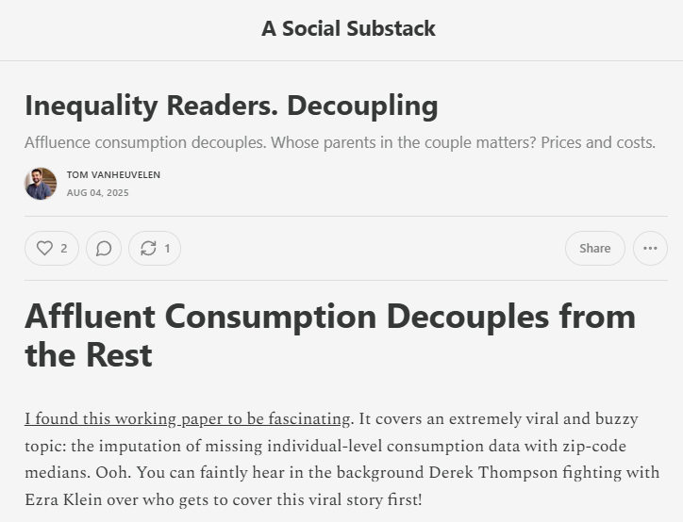Open the more options ellipsis menu

(x=650, y=248)
